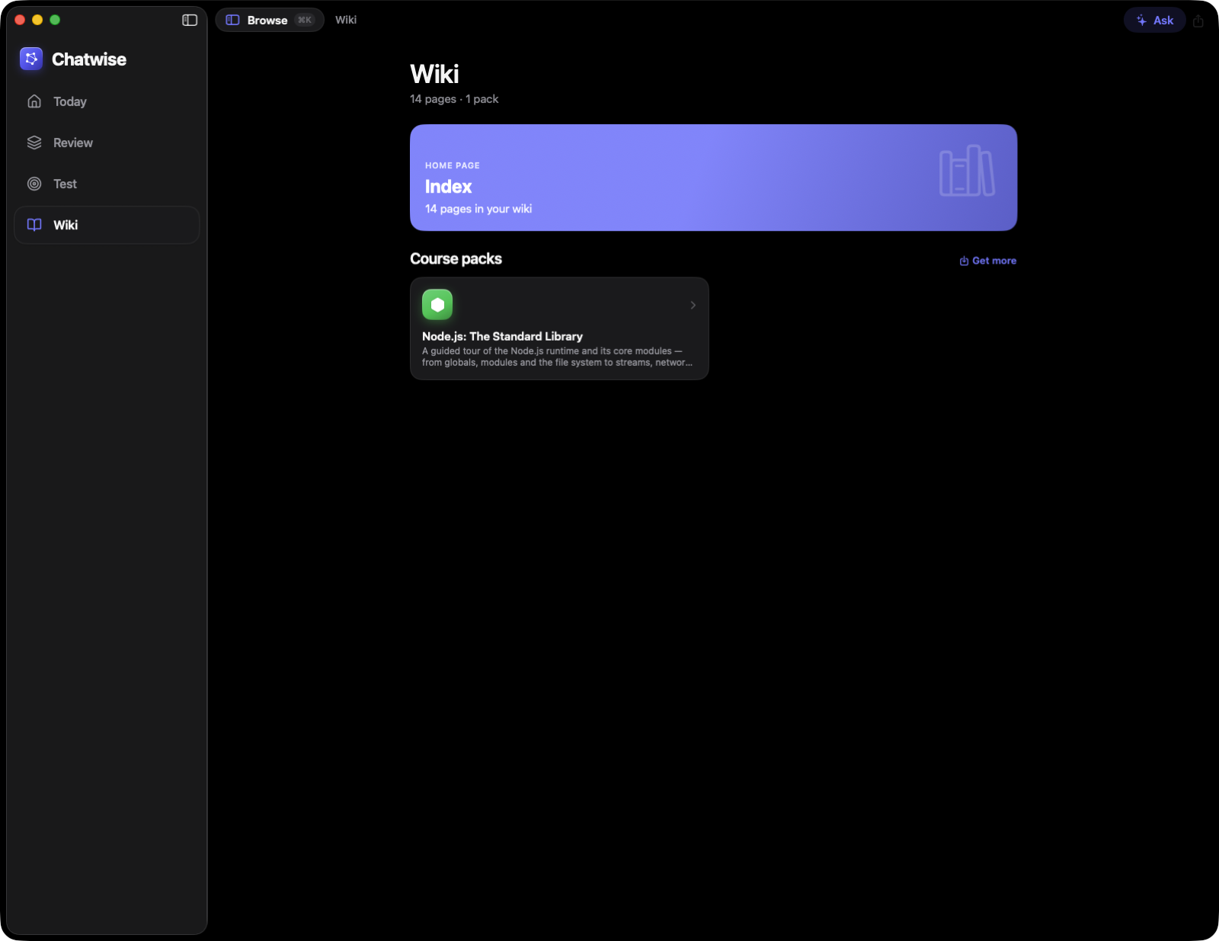Viewport: 1219px width, 941px height.
Task: Go to the Test section
Action: (107, 184)
